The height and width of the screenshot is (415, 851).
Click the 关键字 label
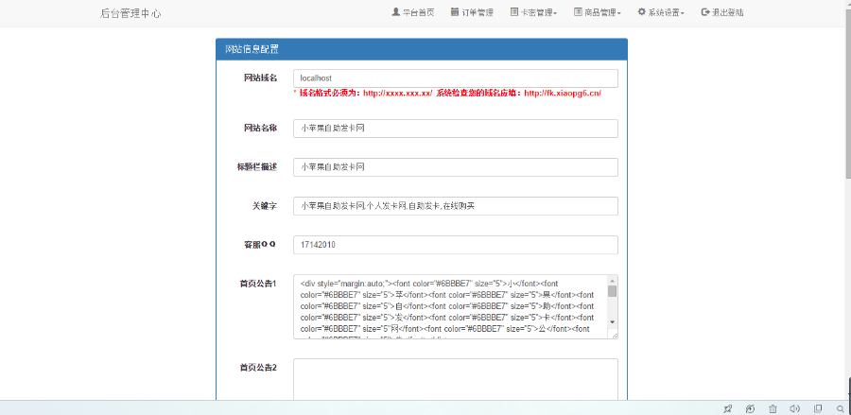click(x=265, y=206)
